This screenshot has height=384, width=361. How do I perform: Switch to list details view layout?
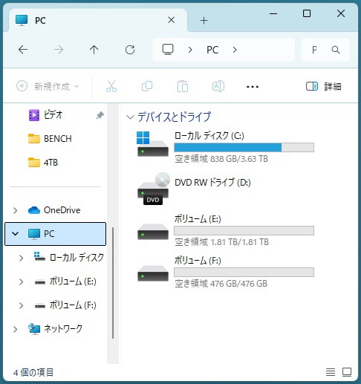(x=331, y=372)
